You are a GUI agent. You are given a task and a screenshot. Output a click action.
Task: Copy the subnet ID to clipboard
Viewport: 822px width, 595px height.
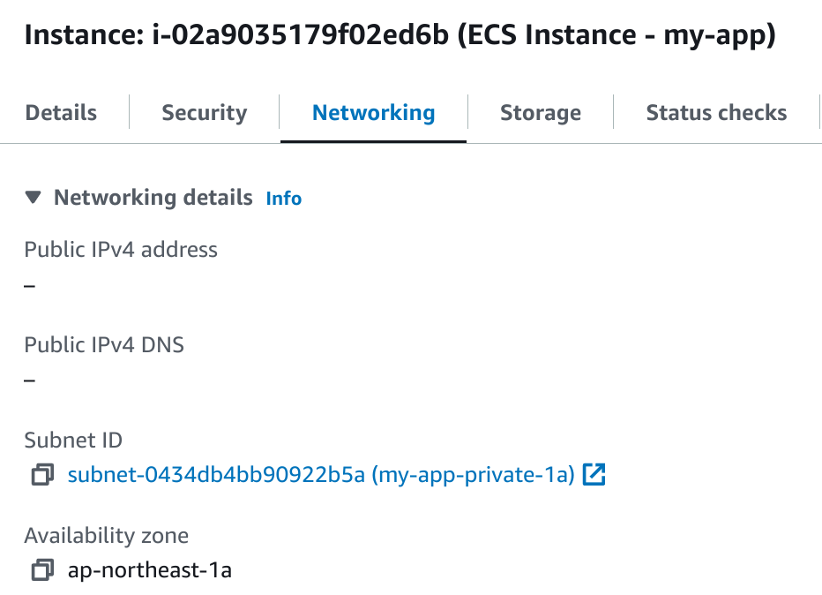click(x=41, y=476)
